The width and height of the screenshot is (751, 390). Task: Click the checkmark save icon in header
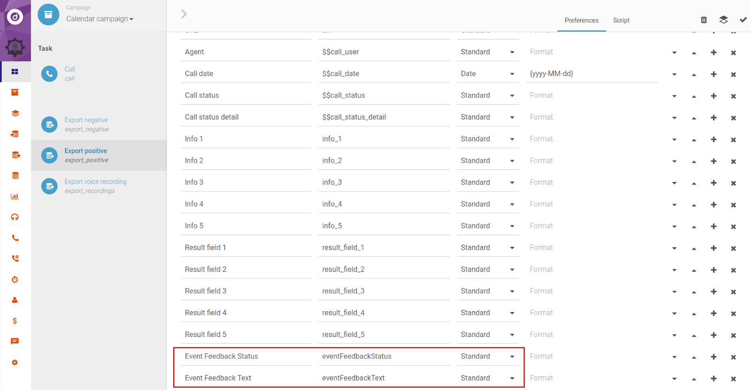pos(743,20)
